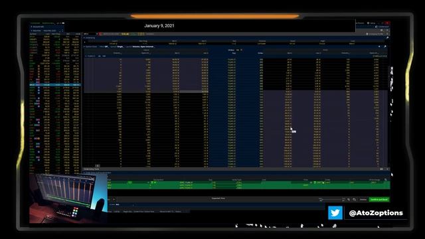Collapse the Option Chain section
The height and width of the screenshot is (239, 425).
click(84, 46)
